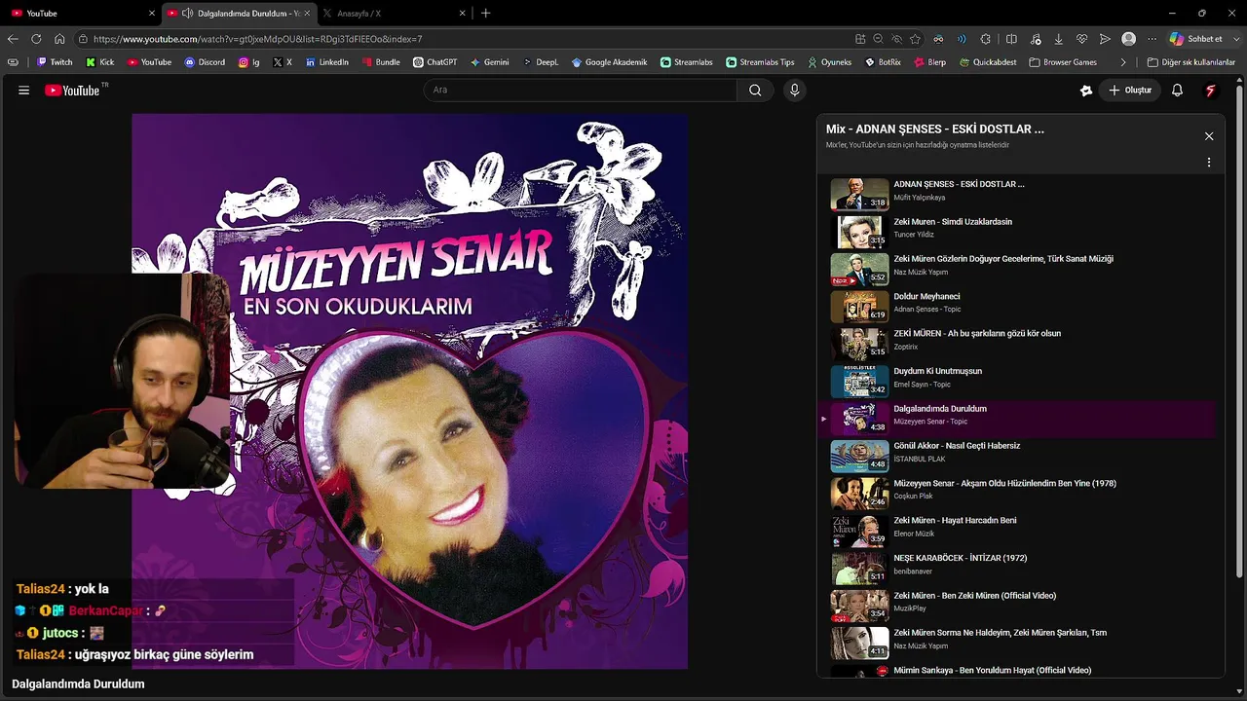The width and height of the screenshot is (1247, 701).
Task: Click the search input field labeled Ara
Action: (x=580, y=90)
